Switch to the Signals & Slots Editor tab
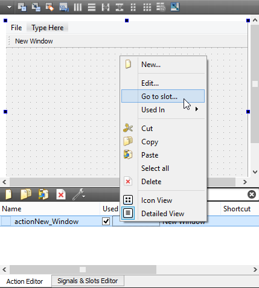 (x=88, y=281)
